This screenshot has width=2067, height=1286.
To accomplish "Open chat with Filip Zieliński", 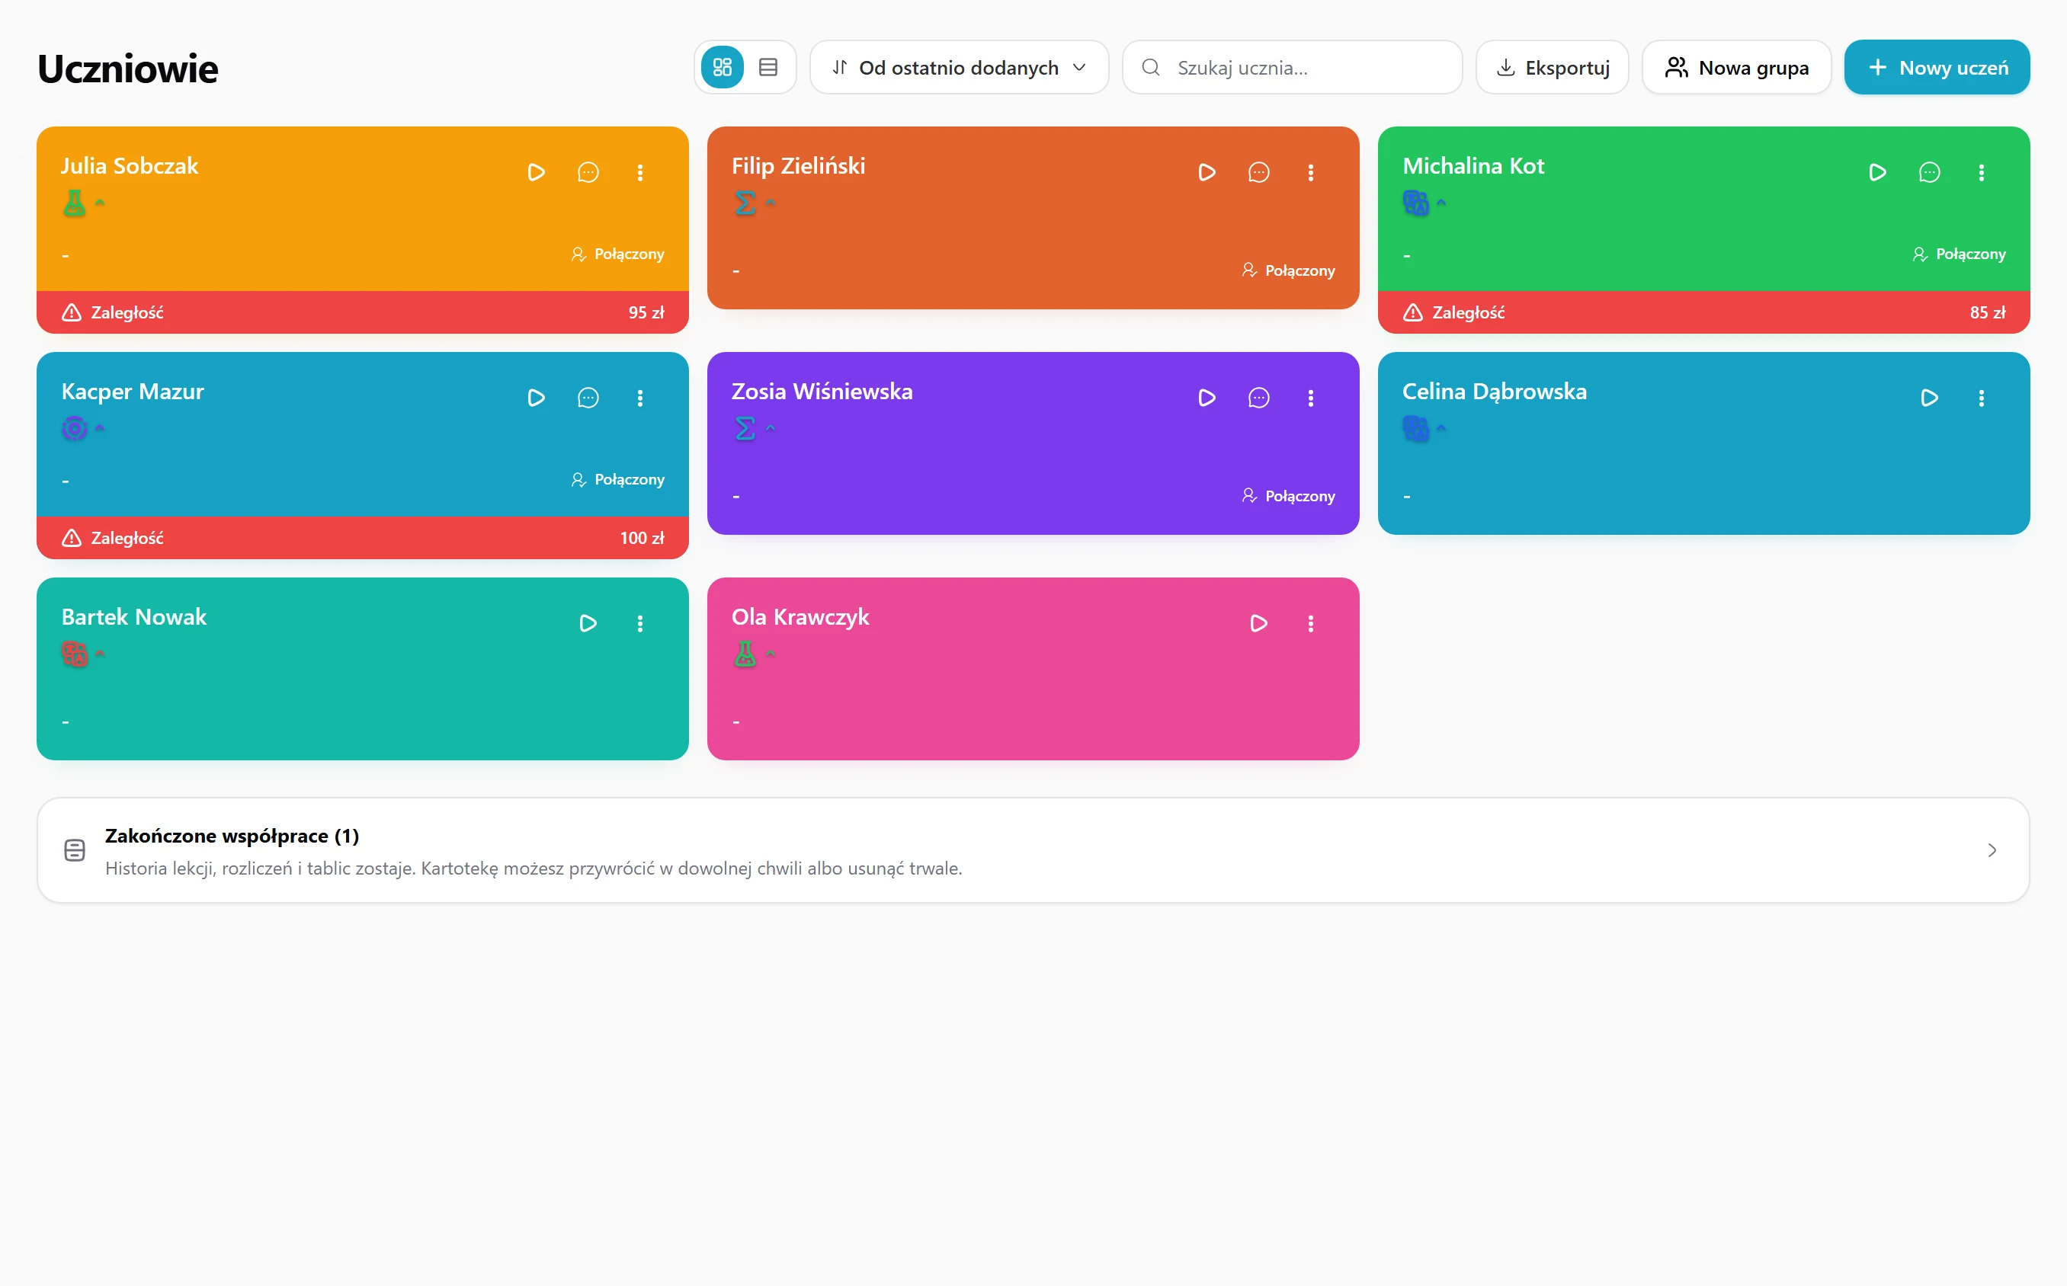I will point(1259,173).
